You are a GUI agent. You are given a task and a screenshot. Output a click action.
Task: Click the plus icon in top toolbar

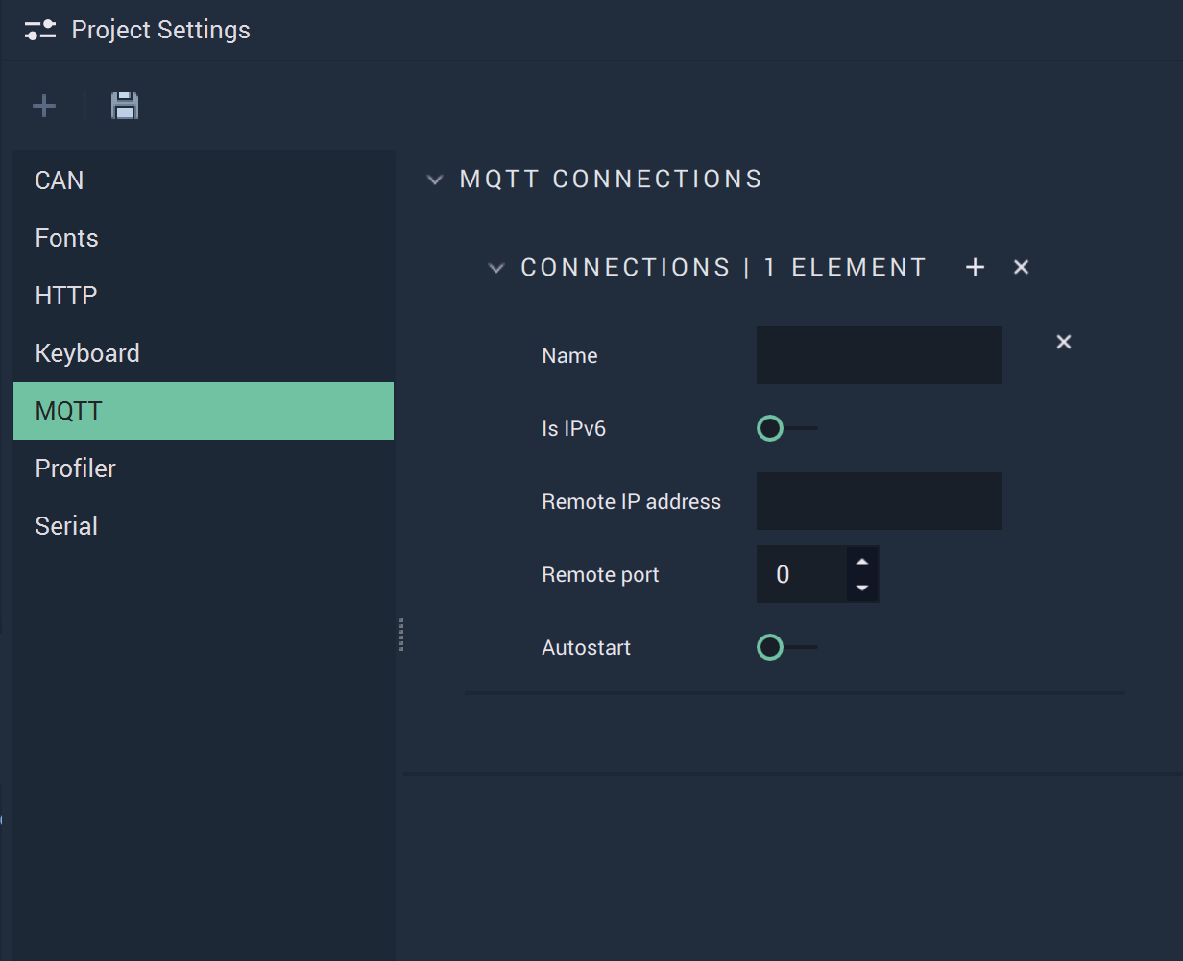pyautogui.click(x=44, y=106)
